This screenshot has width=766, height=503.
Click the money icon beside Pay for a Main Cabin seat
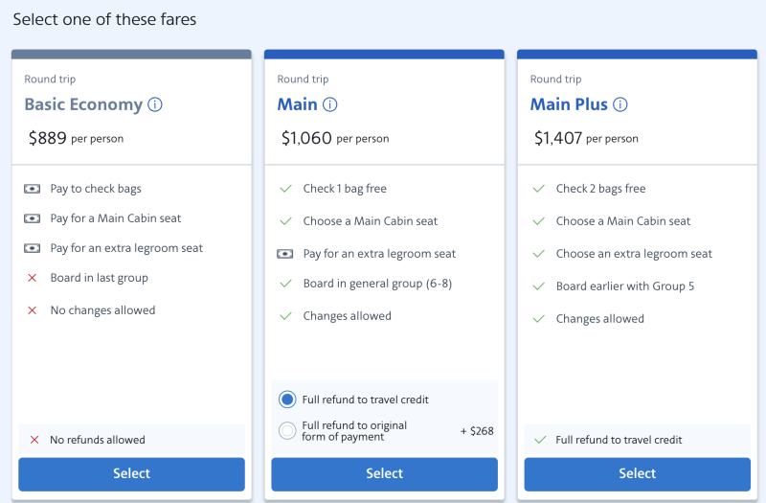[x=33, y=218]
